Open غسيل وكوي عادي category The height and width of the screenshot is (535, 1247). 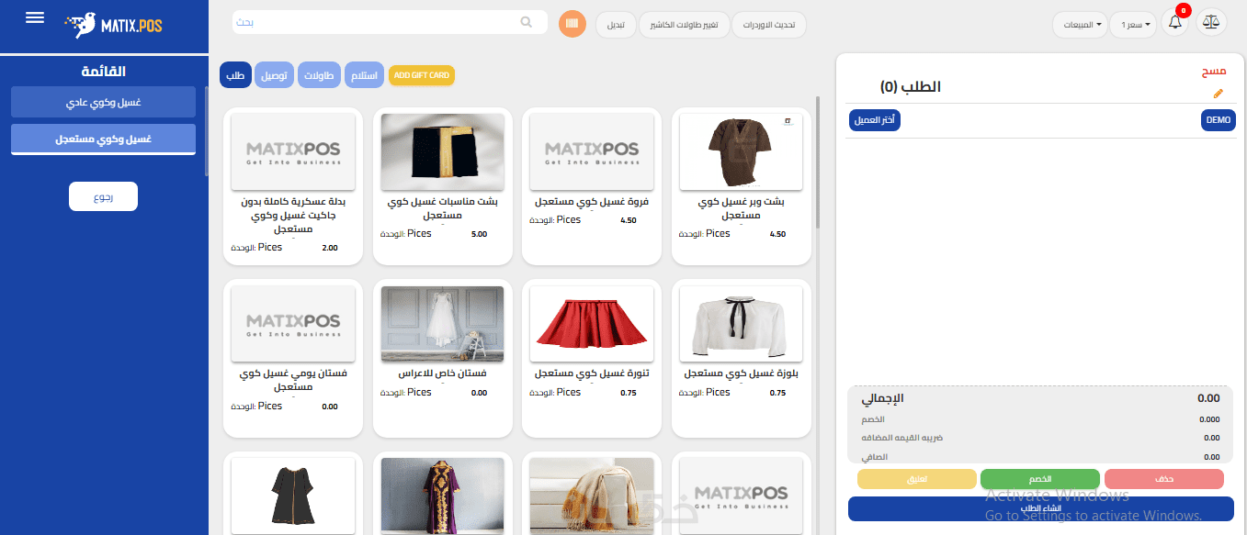[103, 102]
